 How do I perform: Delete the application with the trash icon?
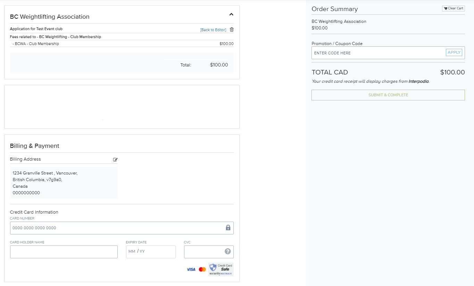(232, 29)
